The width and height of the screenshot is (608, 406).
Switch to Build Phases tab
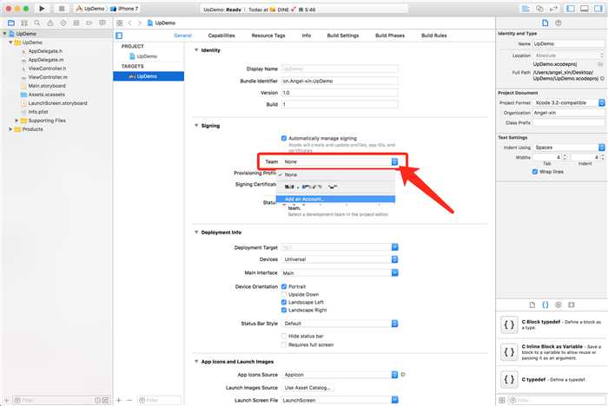pos(390,36)
